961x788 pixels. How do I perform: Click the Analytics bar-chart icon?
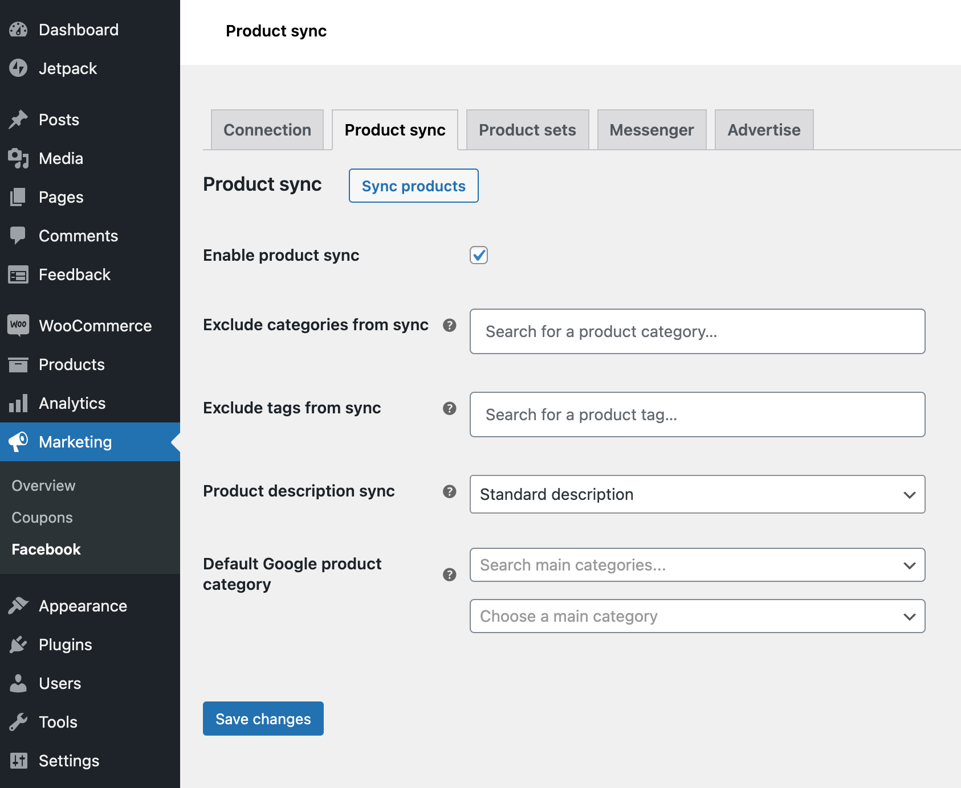[19, 403]
